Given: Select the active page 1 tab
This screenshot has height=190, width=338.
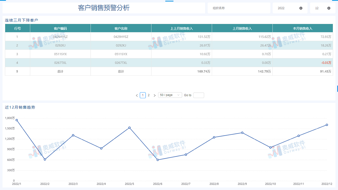Looking at the screenshot, I should tap(143, 95).
